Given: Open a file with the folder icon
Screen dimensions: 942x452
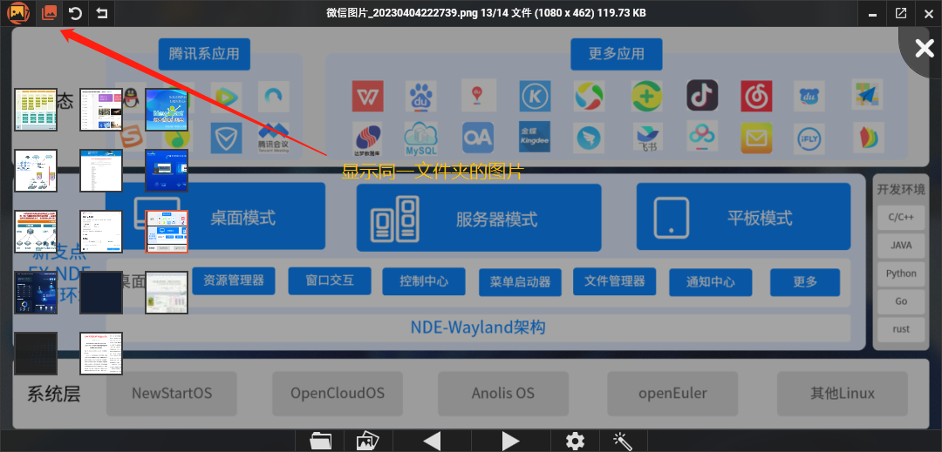Looking at the screenshot, I should (321, 442).
